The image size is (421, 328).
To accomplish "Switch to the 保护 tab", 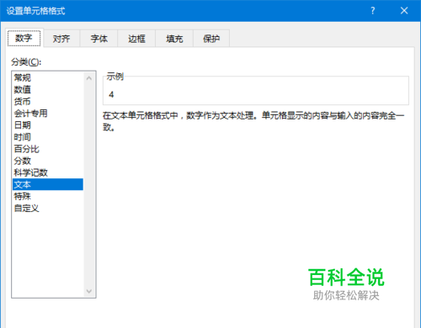I will (x=211, y=39).
